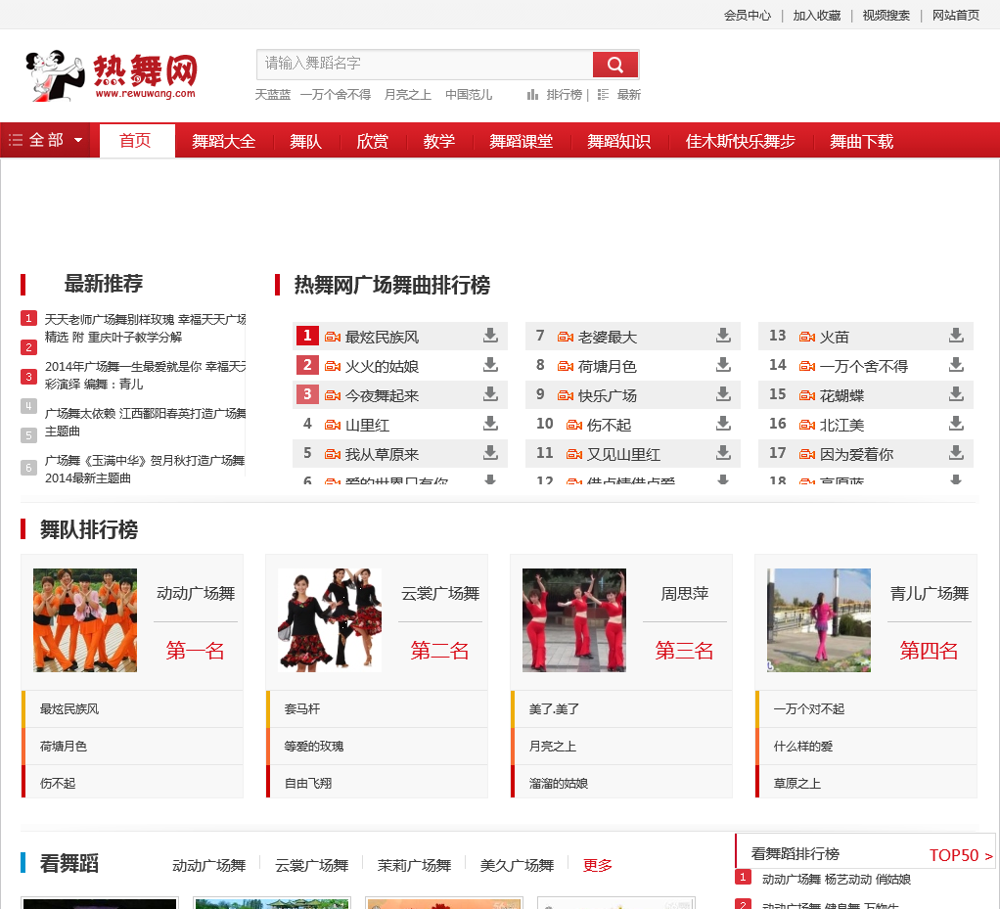Open 教学 navigation menu item

438,142
